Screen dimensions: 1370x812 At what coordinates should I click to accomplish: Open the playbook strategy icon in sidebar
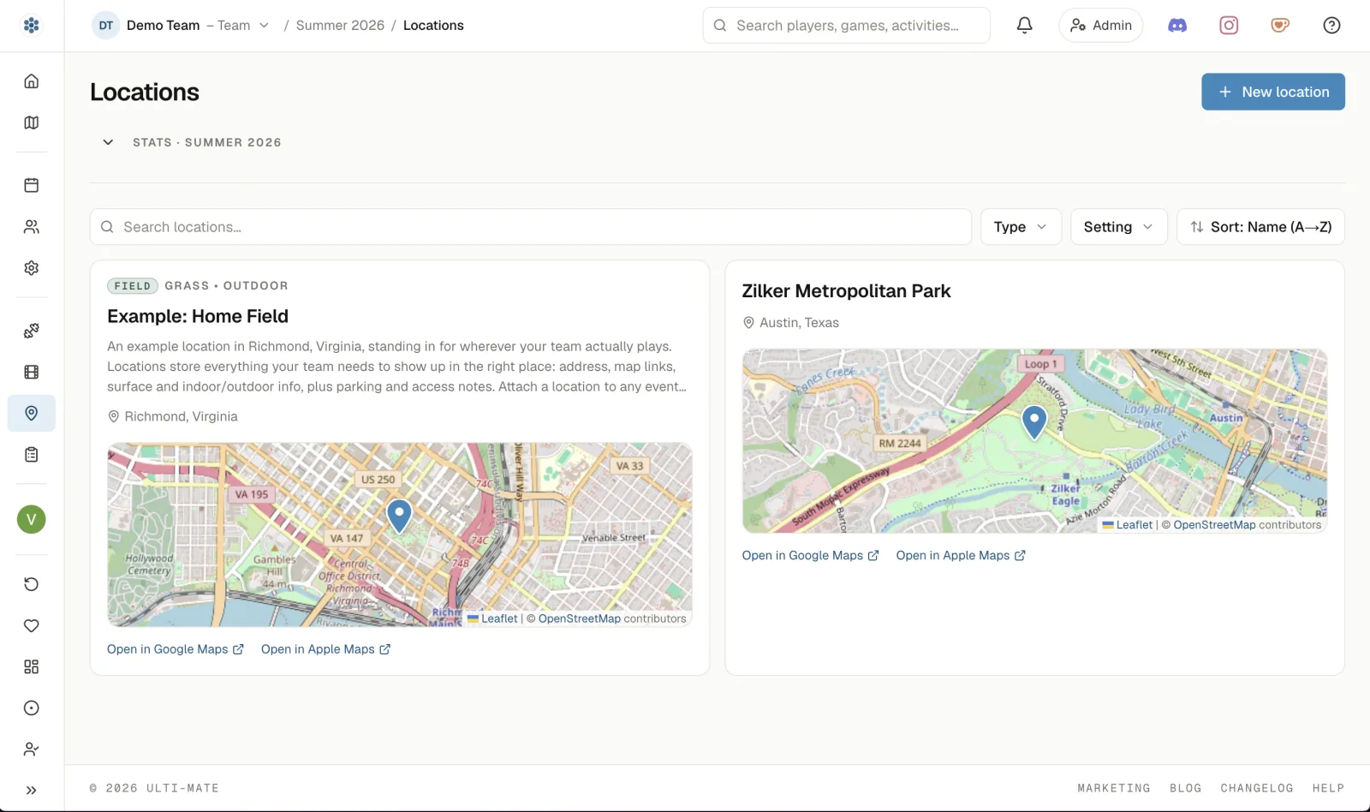(32, 331)
